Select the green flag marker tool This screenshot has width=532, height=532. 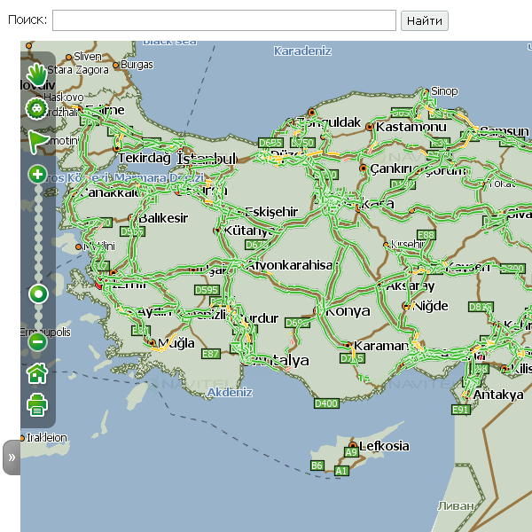point(36,141)
